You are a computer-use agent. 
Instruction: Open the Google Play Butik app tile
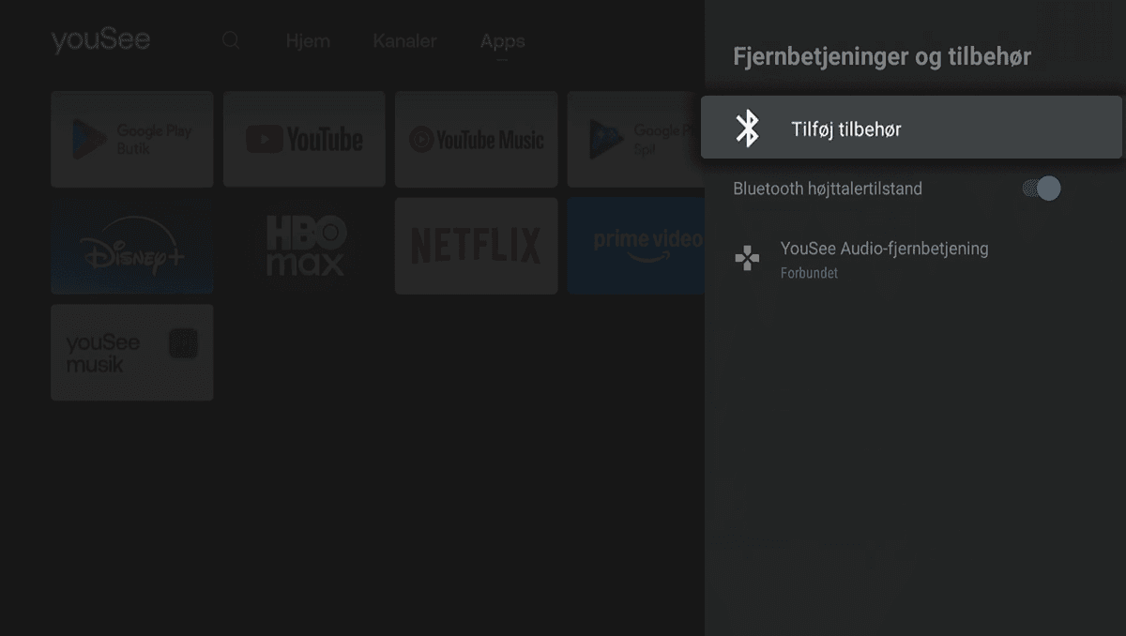132,139
